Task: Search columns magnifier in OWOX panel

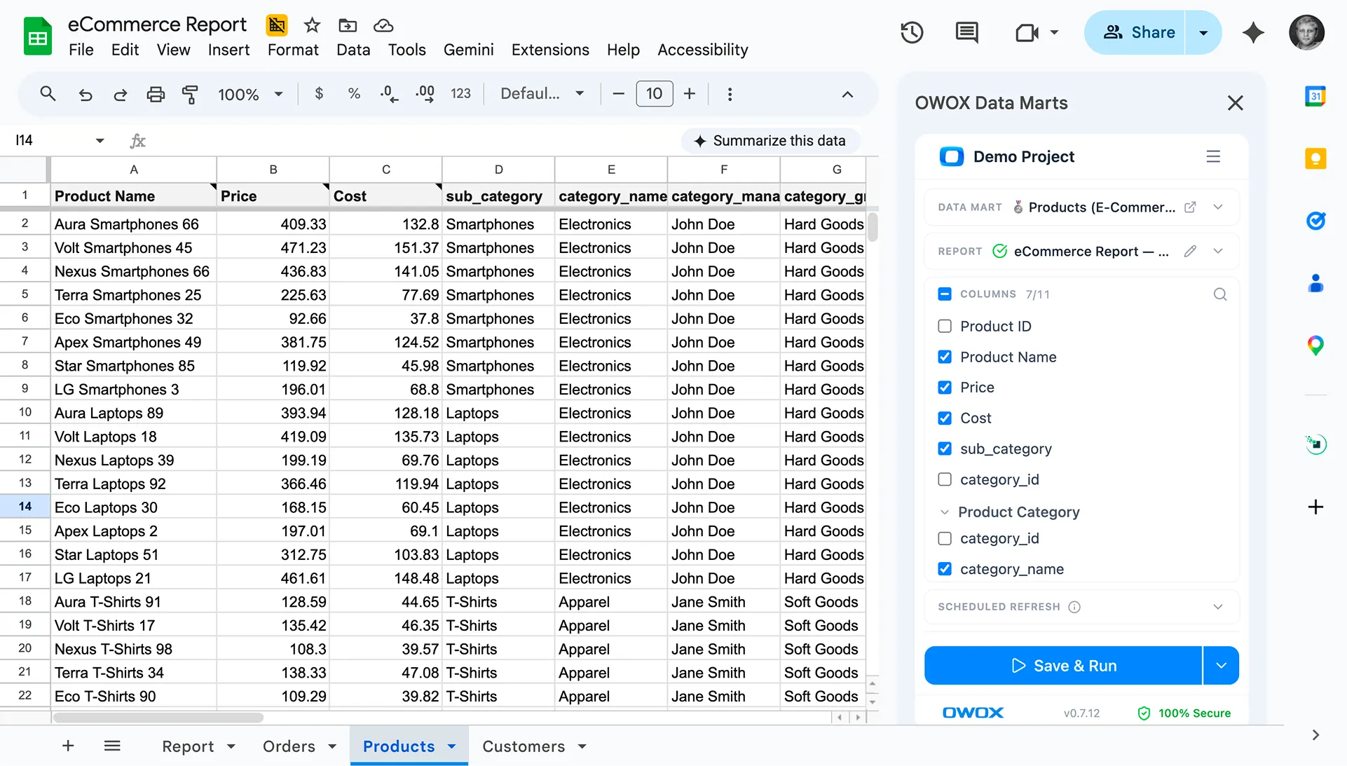Action: 1220,294
